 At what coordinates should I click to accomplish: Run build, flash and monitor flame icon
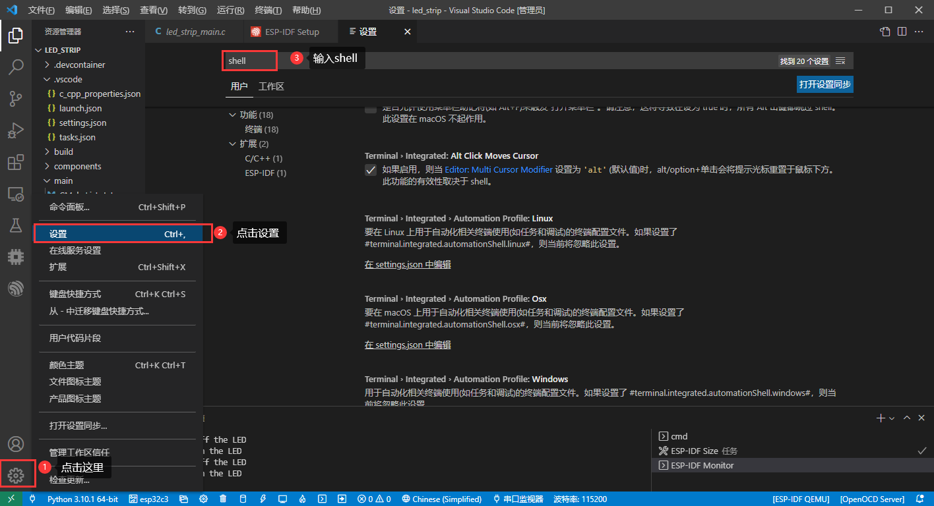point(302,499)
